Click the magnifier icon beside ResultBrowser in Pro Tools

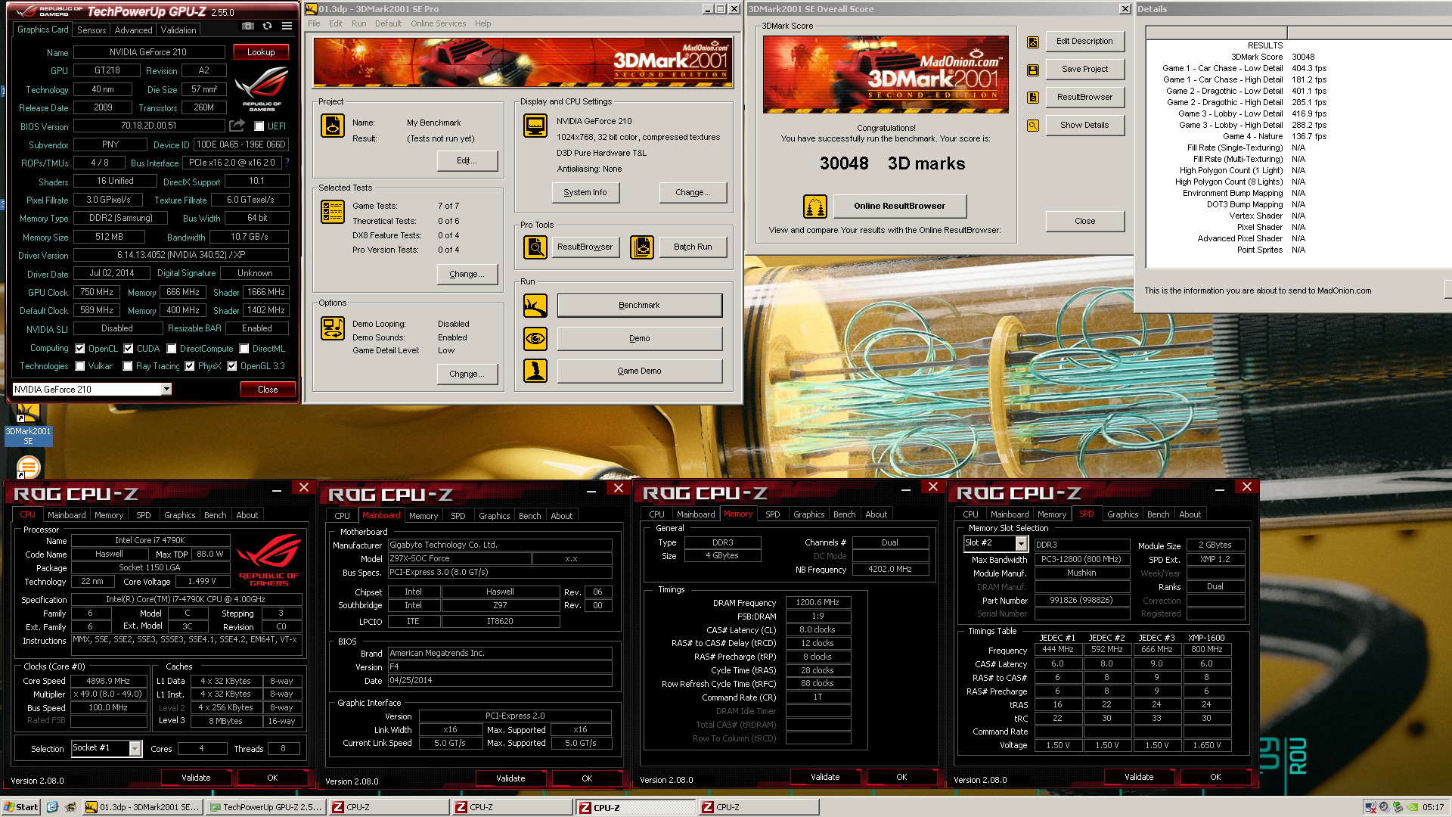[535, 247]
